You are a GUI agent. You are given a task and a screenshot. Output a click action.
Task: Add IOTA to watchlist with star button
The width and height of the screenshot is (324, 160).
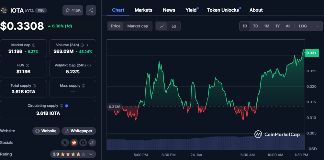pos(73,10)
